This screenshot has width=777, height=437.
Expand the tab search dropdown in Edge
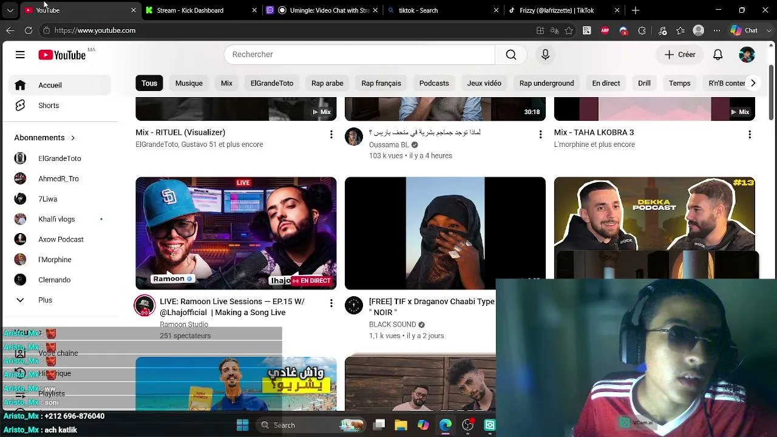click(10, 10)
